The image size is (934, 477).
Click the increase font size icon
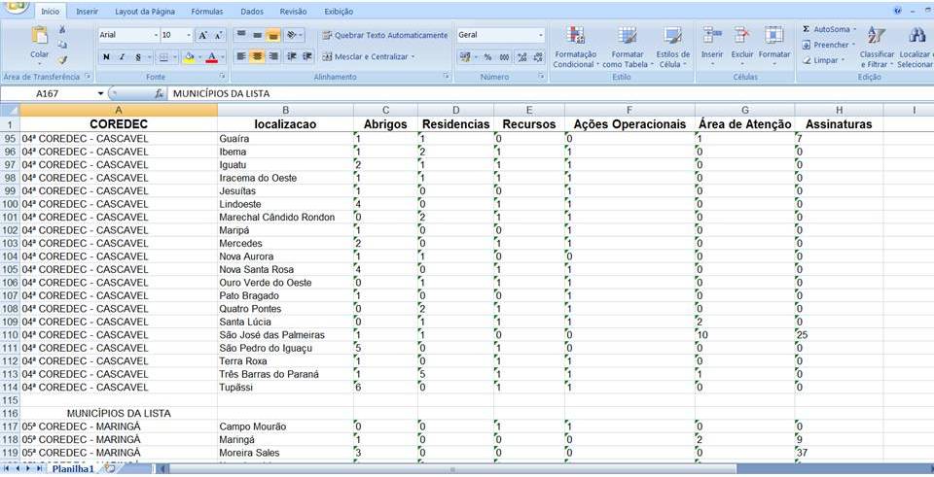tap(203, 35)
